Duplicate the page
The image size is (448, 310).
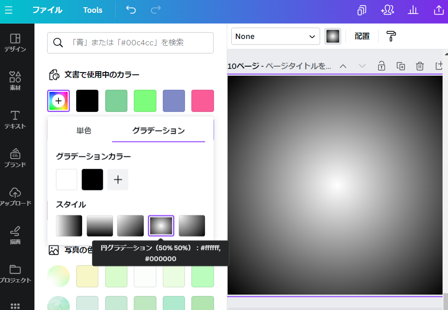400,66
